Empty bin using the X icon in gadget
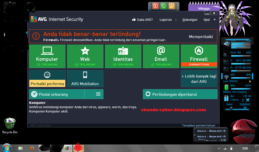Screen dimensions: 259x152 [x=248, y=100]
